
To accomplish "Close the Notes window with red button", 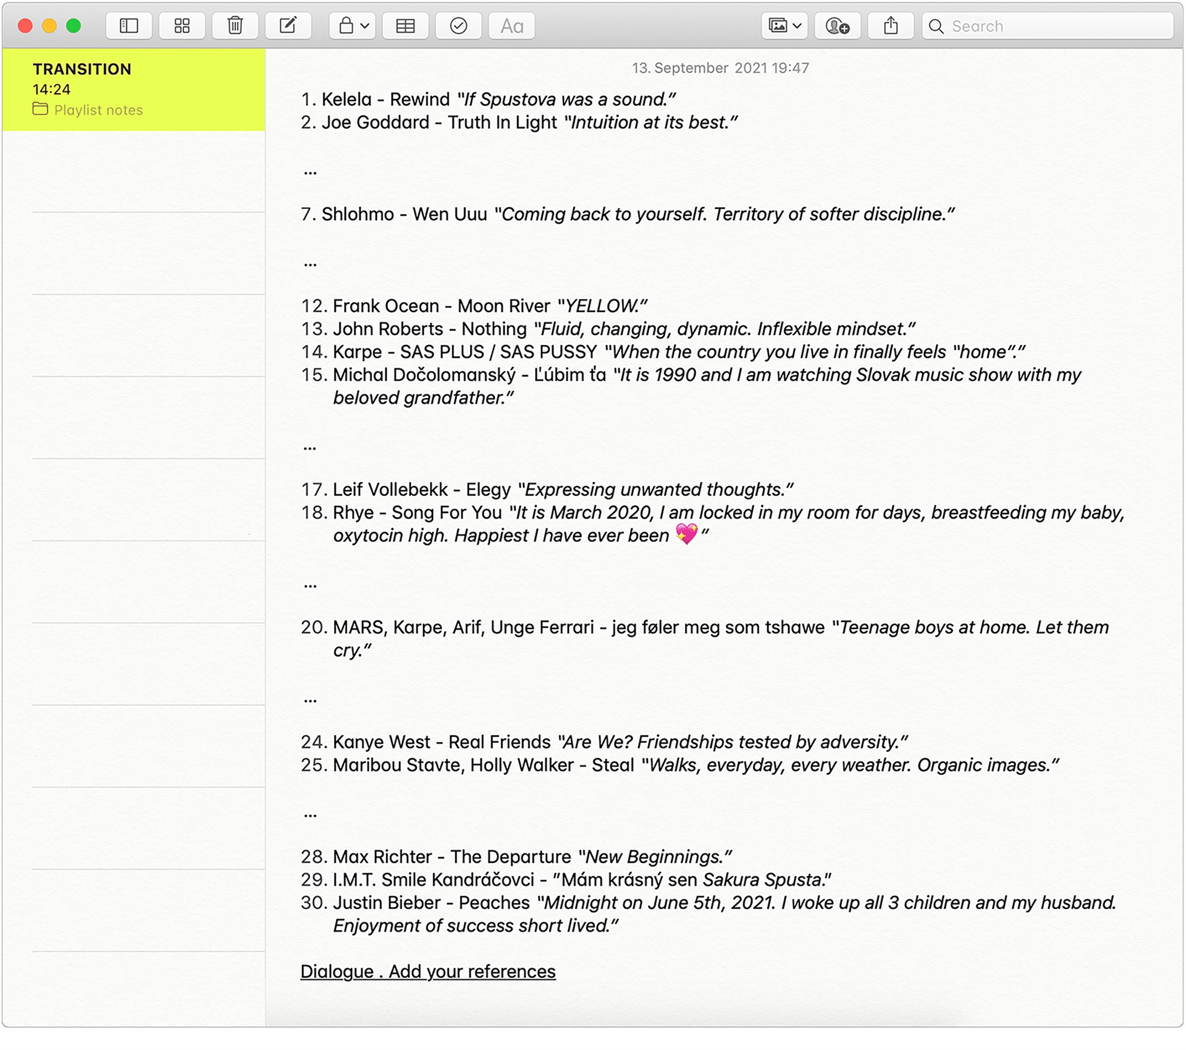I will tap(25, 26).
